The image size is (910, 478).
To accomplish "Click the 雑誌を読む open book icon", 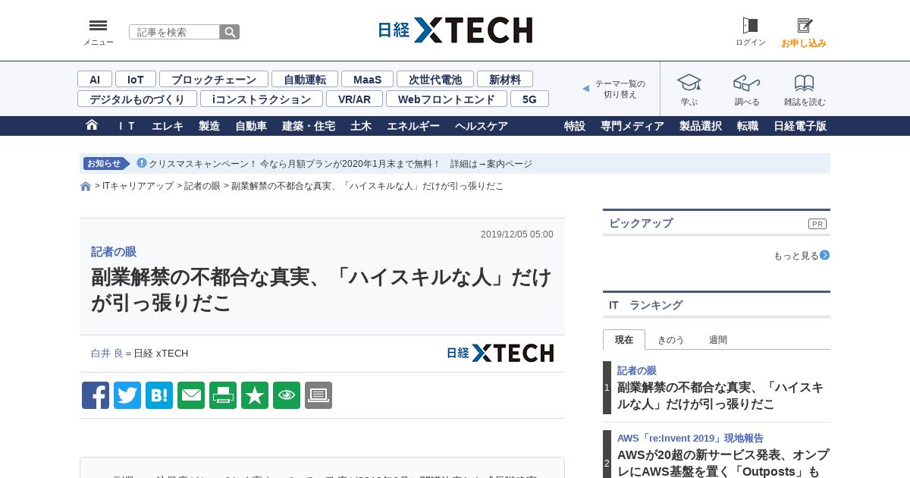I will coord(805,83).
